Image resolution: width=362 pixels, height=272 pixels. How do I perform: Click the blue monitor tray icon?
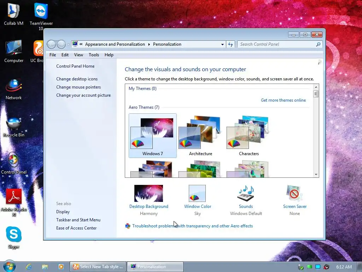(318, 267)
